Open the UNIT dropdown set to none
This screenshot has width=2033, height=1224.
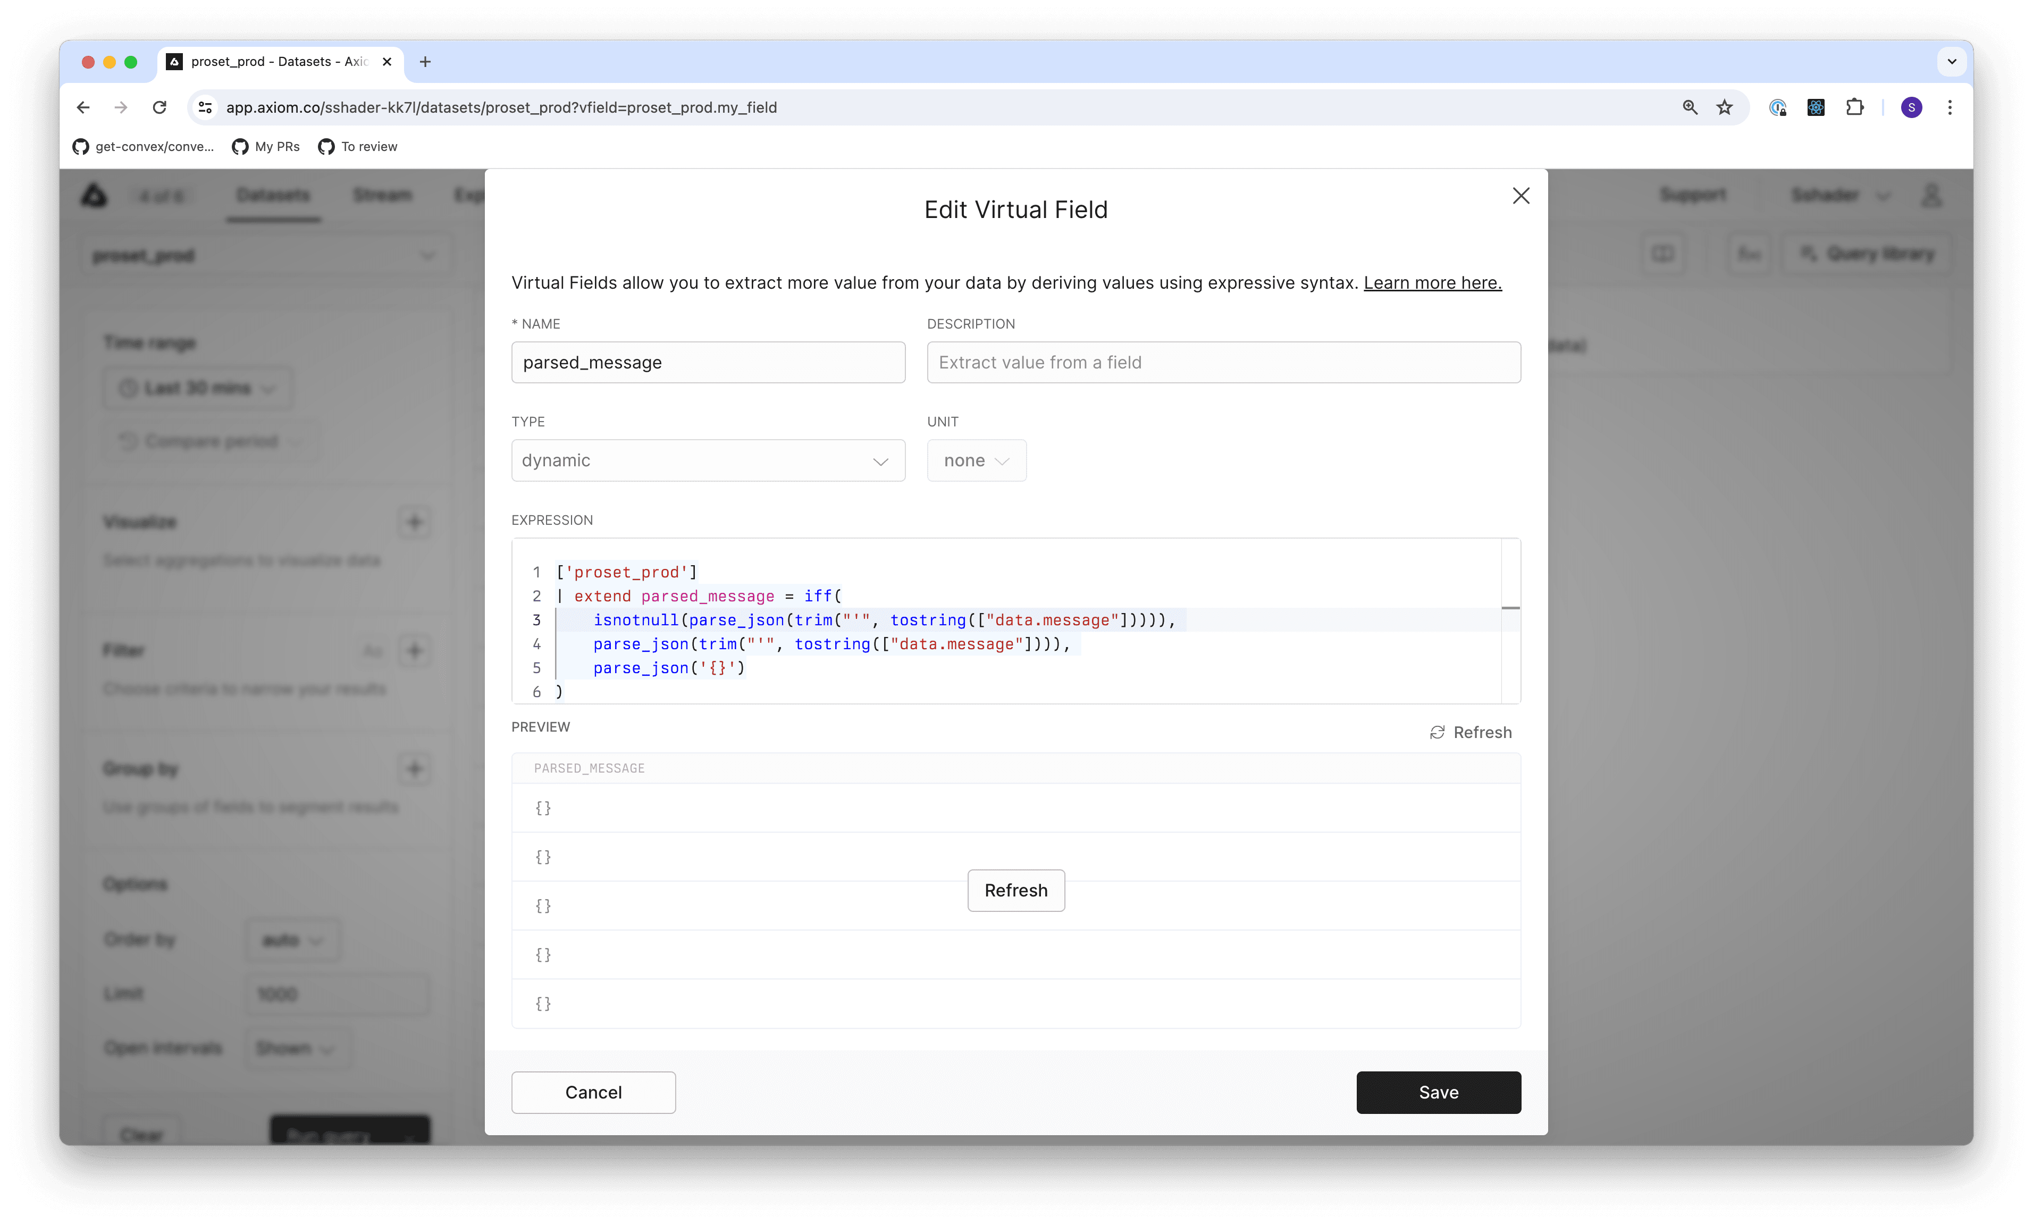(976, 460)
